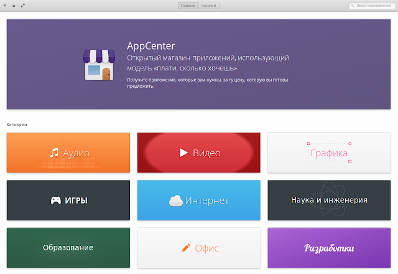The image size is (398, 274).
Task: Click the Категории heading
Action: [17, 125]
